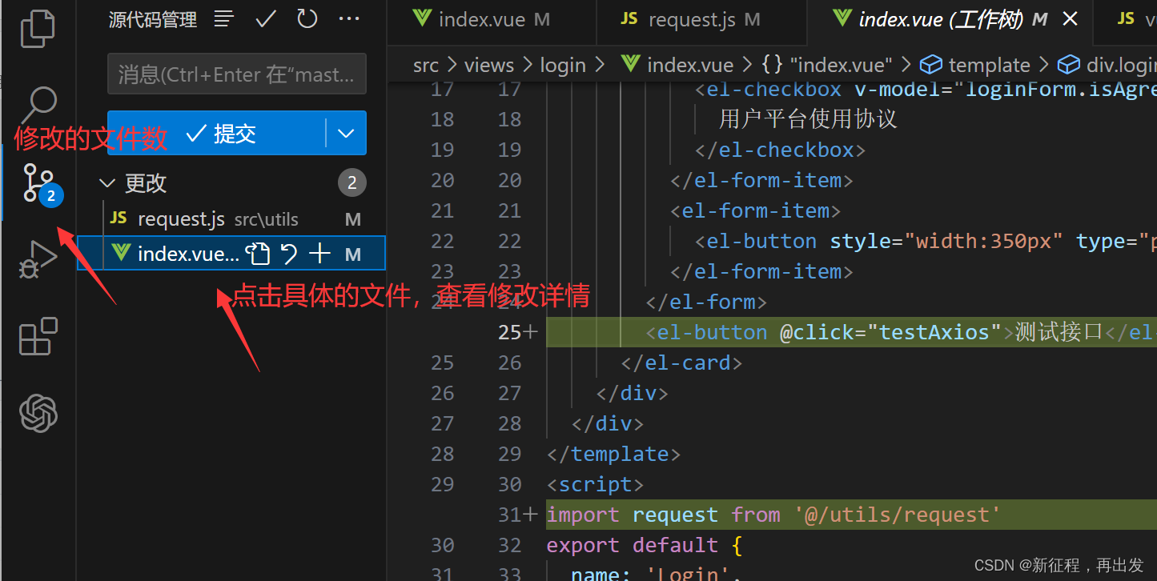This screenshot has height=581, width=1157.
Task: Click src in the breadcrumb path
Action: [426, 65]
